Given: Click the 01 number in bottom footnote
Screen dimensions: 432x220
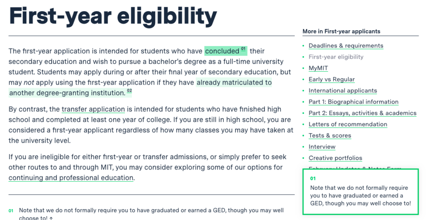Looking at the screenshot, I should coord(11,211).
